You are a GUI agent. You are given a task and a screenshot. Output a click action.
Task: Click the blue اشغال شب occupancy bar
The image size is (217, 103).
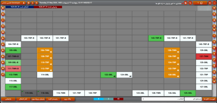[20, 7]
